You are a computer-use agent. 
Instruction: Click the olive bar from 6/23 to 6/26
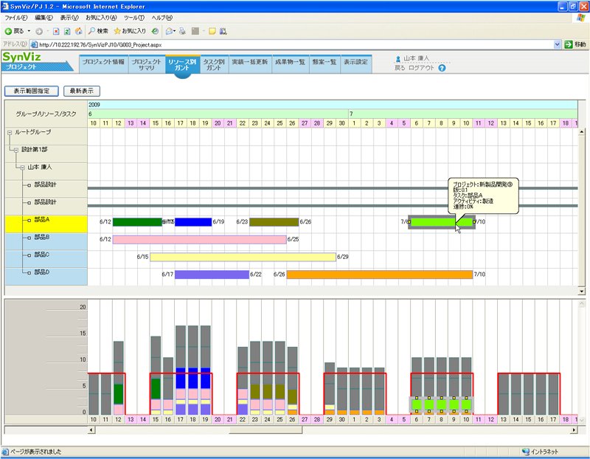[x=274, y=222]
